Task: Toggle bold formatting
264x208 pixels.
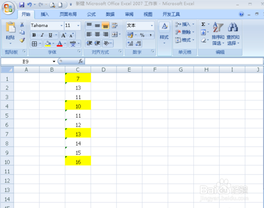Action: (34, 35)
